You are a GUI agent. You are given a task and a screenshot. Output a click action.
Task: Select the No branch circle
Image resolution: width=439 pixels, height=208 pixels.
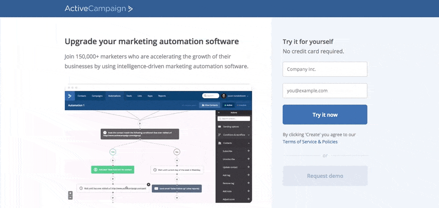coord(177,152)
